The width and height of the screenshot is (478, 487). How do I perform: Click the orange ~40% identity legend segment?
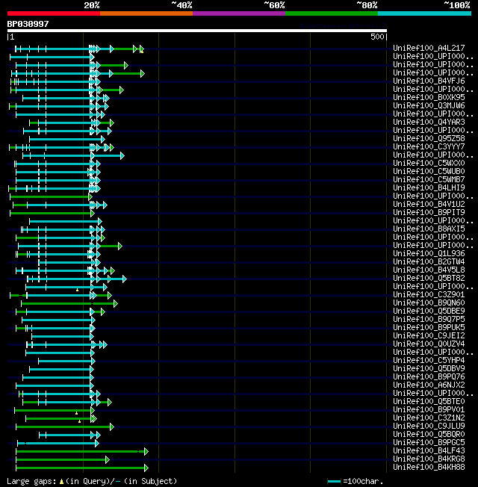[146, 13]
